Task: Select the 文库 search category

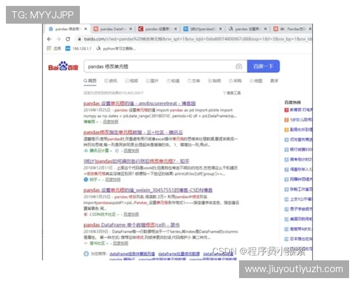Action: [193, 80]
